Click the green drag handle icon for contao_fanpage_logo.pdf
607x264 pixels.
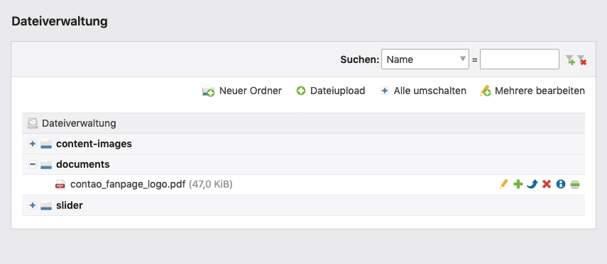click(x=575, y=185)
